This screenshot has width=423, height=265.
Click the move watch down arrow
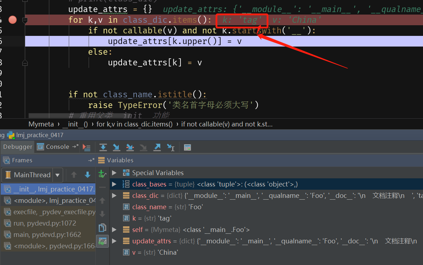coord(102,214)
